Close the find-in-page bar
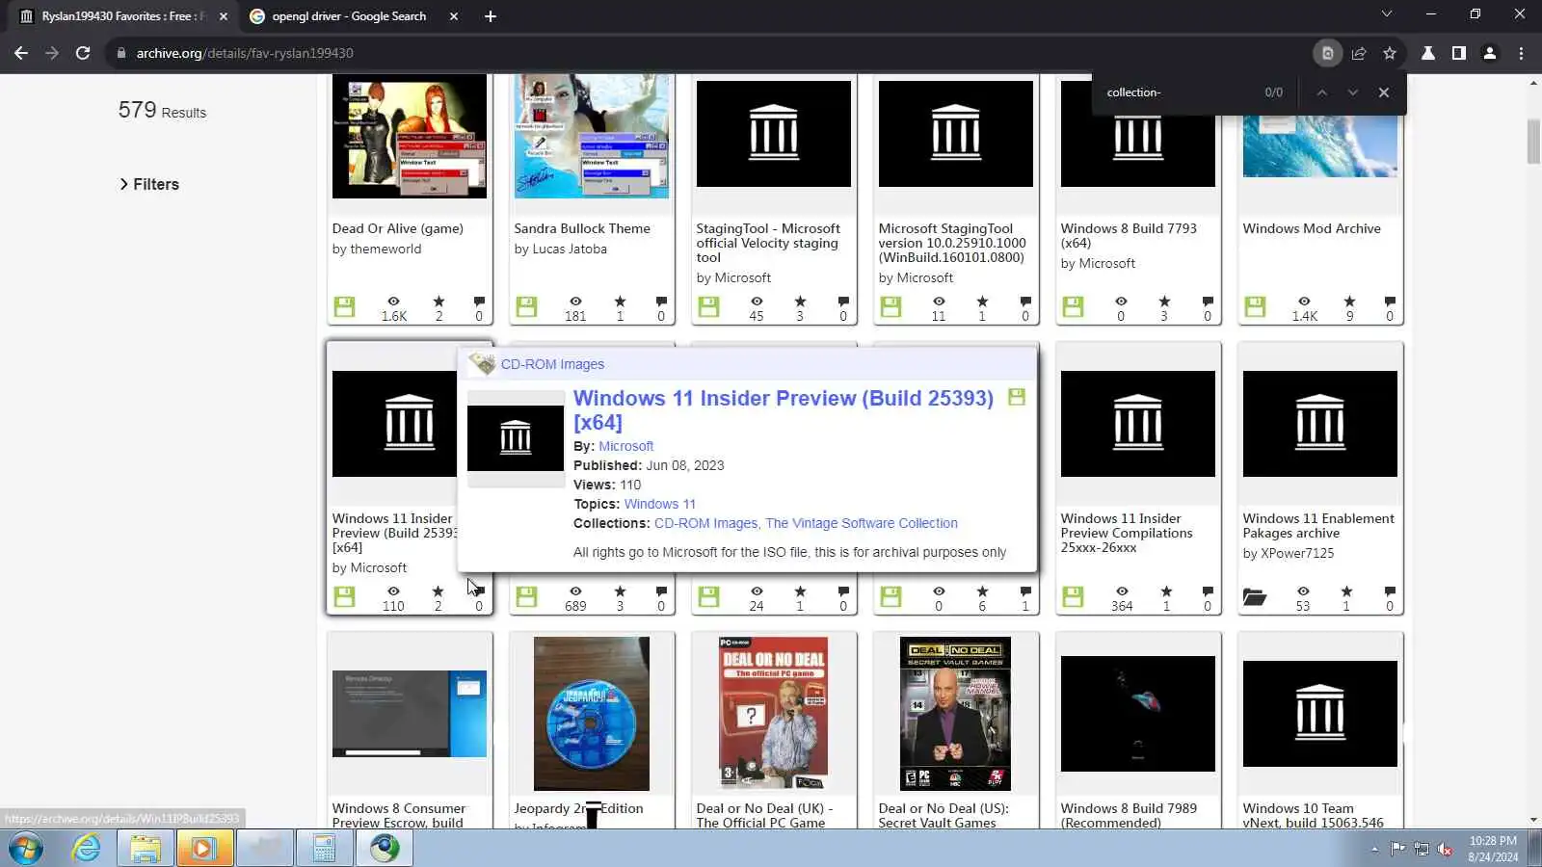 (1384, 92)
